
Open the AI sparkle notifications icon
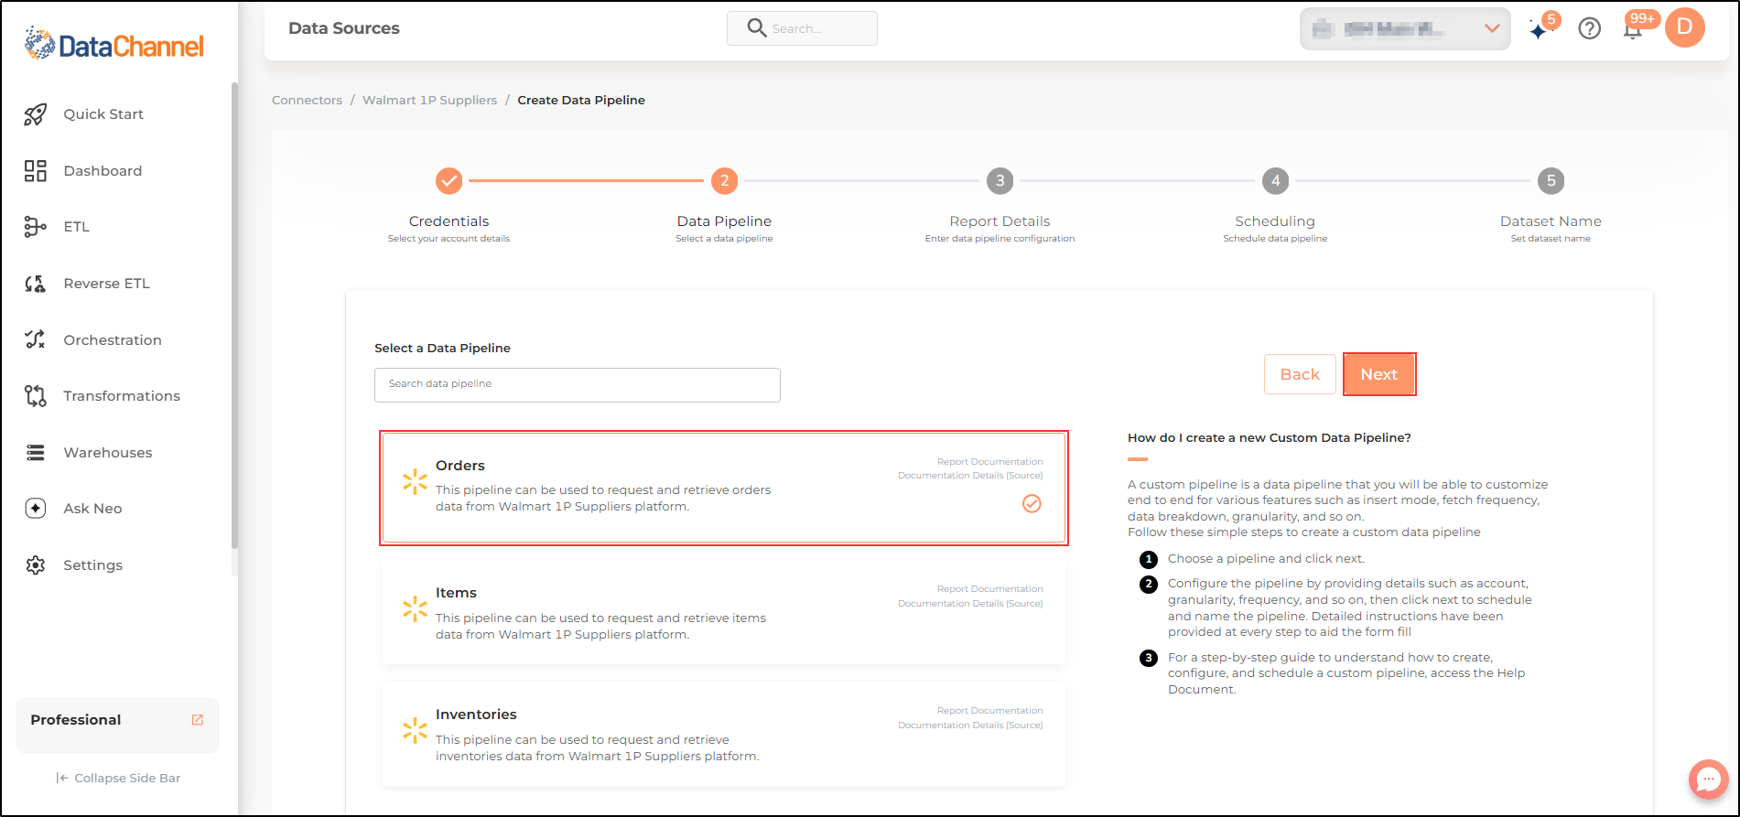[x=1539, y=30]
